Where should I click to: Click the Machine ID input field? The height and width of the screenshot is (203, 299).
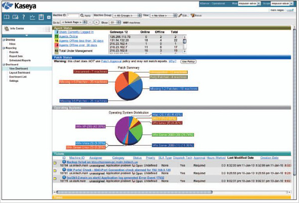(73, 15)
